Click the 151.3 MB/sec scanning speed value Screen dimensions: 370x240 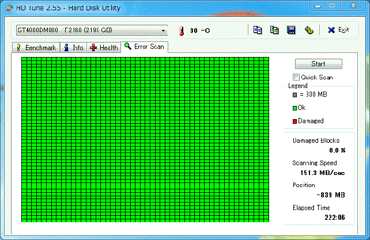pyautogui.click(x=322, y=173)
